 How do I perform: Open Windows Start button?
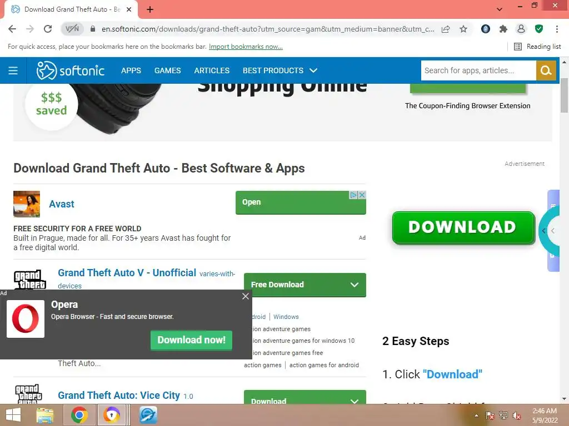(13, 415)
